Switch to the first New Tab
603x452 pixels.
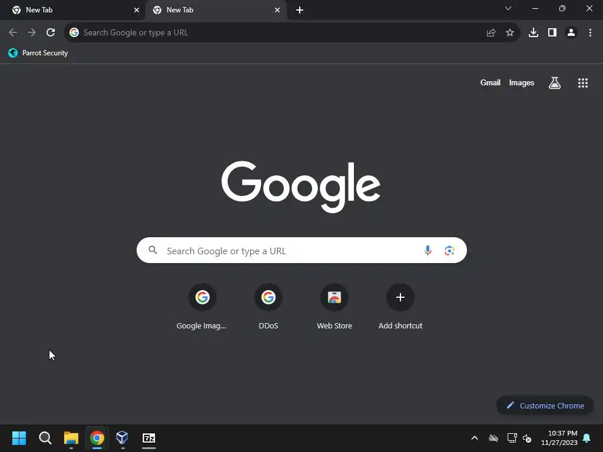coord(72,10)
